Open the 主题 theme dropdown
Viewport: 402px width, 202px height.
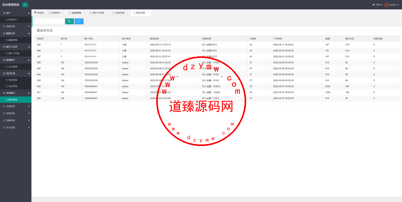[377, 5]
